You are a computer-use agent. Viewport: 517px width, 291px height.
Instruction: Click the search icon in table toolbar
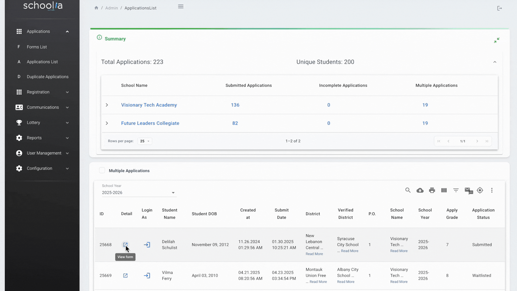[408, 190]
